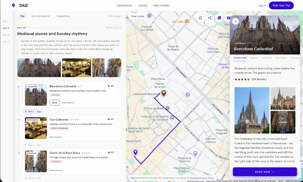Click the Jon Cake restaurant map icon
303x182 pixels.
187,21
